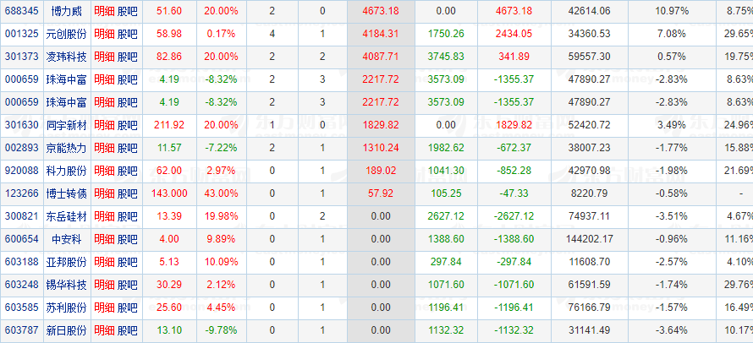The height and width of the screenshot is (343, 753).
Task: Click 新日股份 stock name
Action: [x=66, y=330]
